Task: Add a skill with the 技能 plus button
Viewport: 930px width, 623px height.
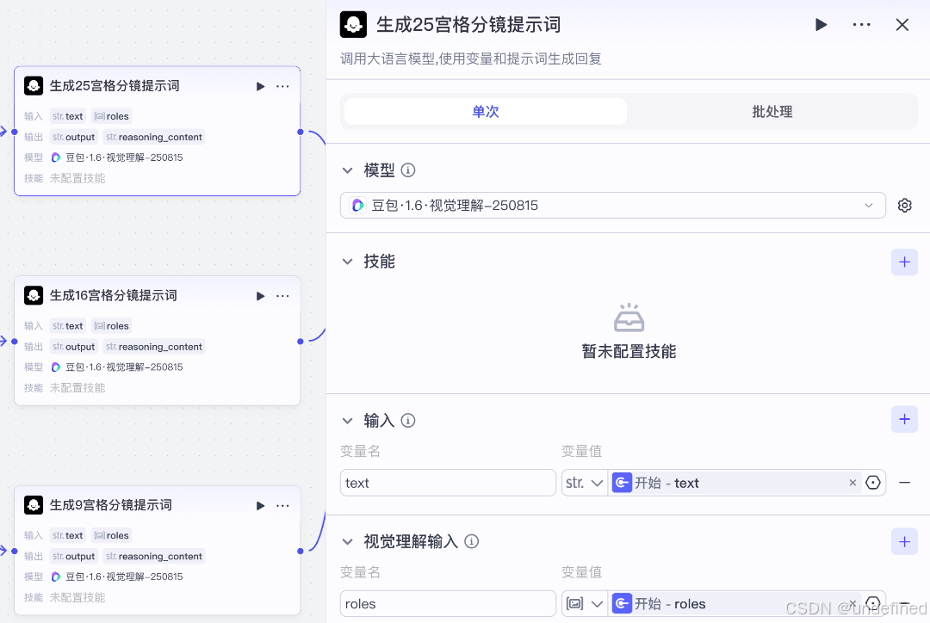Action: tap(904, 262)
